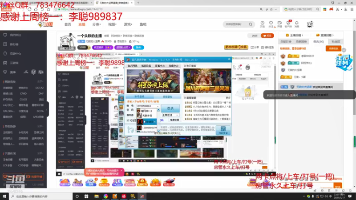Open 主播投稿 link in the right panel
The width and height of the screenshot is (356, 200).
pyautogui.click(x=294, y=36)
